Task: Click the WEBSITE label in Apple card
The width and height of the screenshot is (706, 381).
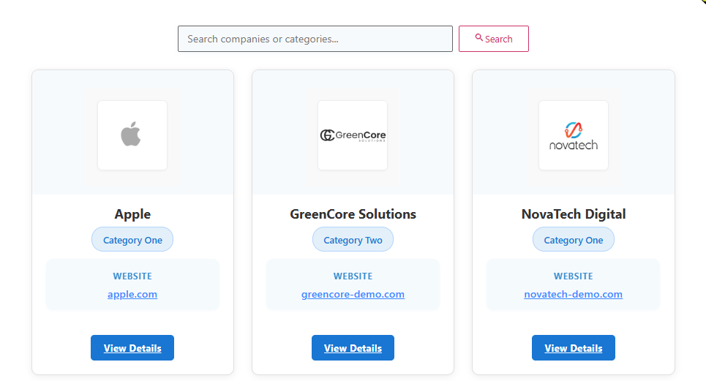Action: click(x=132, y=276)
